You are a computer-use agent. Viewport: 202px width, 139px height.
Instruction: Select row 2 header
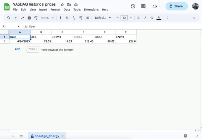(4, 41)
